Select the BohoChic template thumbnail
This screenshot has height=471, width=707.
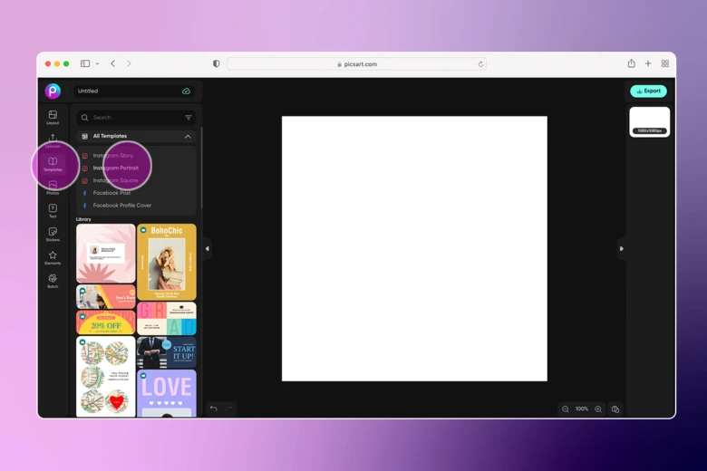click(x=167, y=262)
